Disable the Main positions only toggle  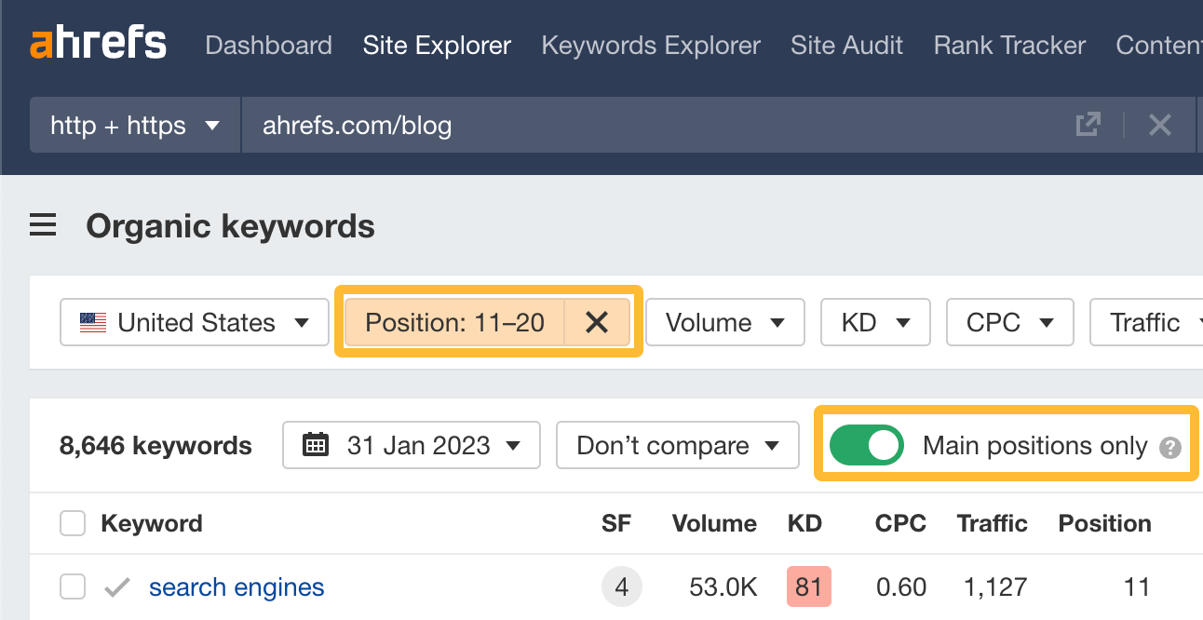(867, 445)
